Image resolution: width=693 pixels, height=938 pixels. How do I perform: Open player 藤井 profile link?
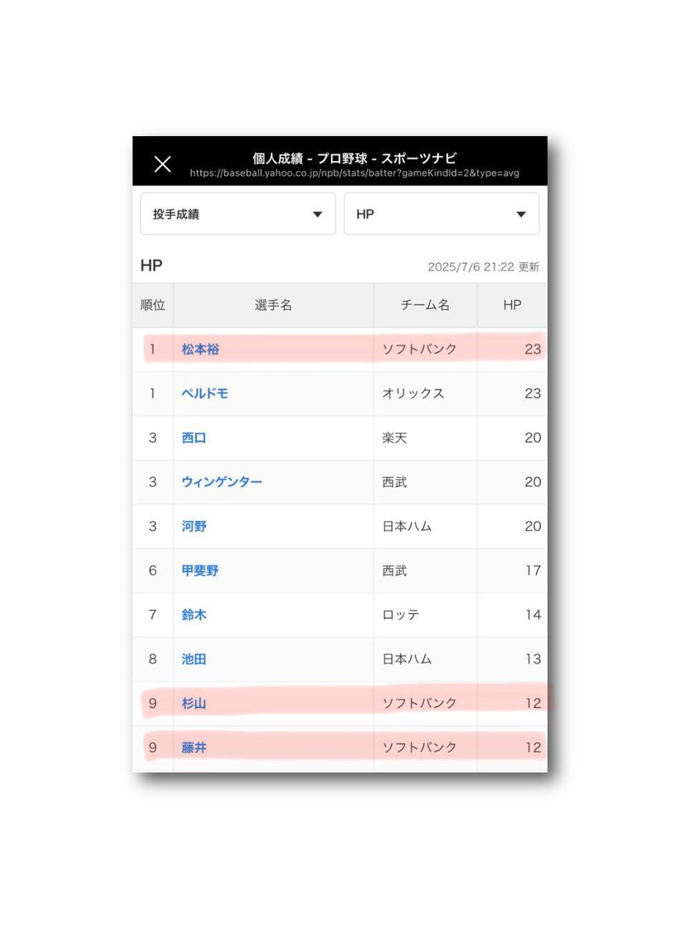[194, 747]
